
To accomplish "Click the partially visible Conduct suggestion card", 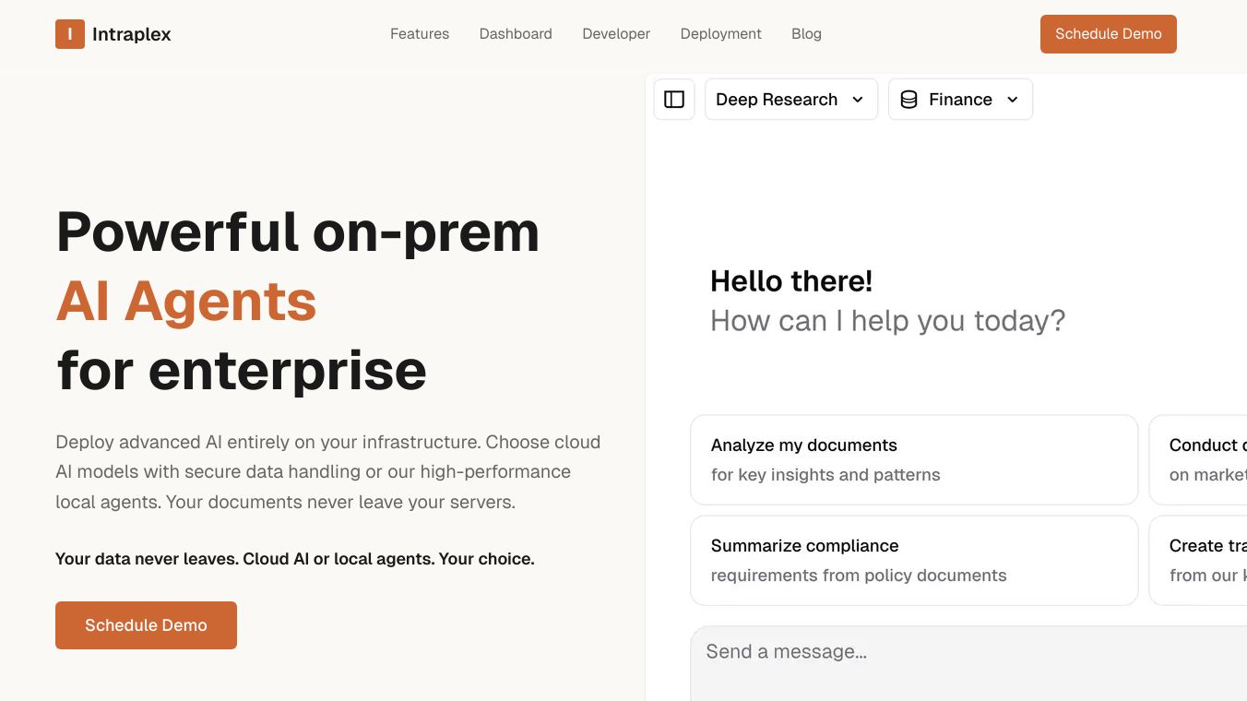I will pyautogui.click(x=1199, y=459).
